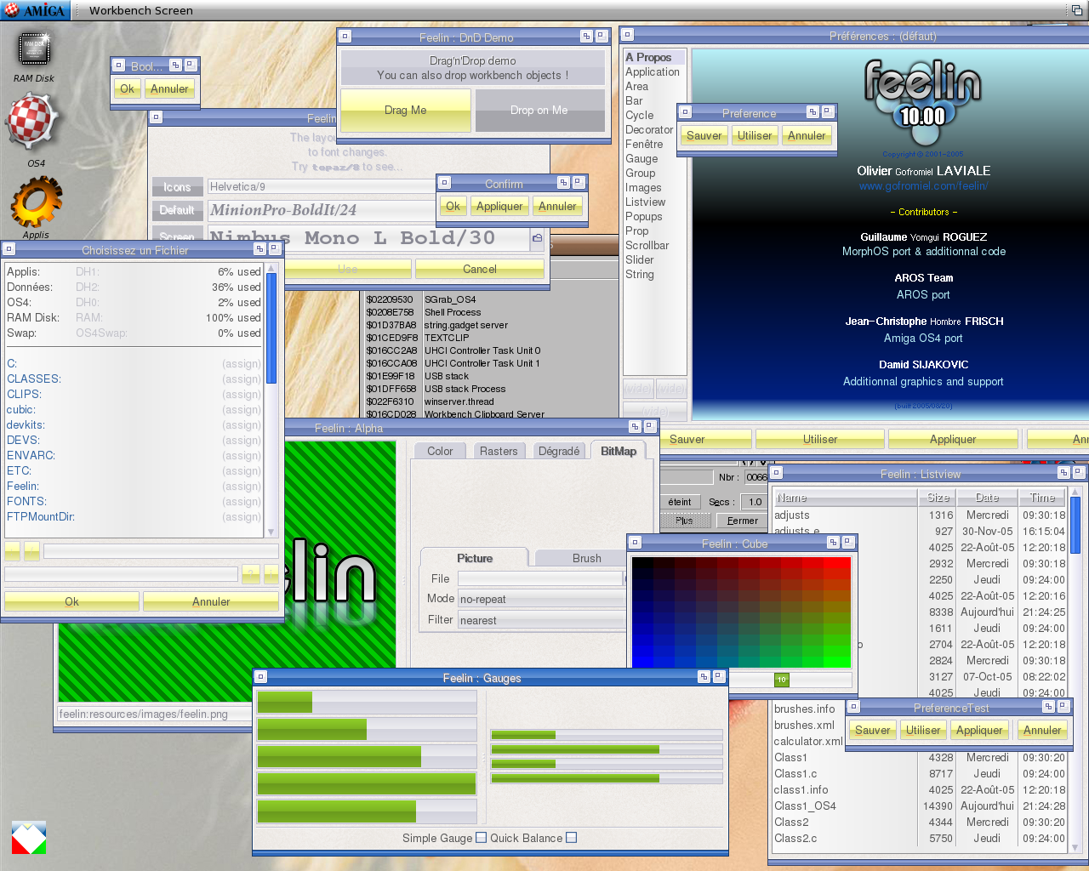
Task: Click the up arrow of the Listview scrollbar
Action: [x=1075, y=492]
